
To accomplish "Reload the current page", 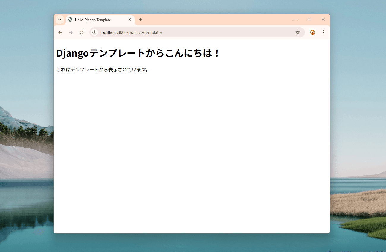I will (82, 32).
